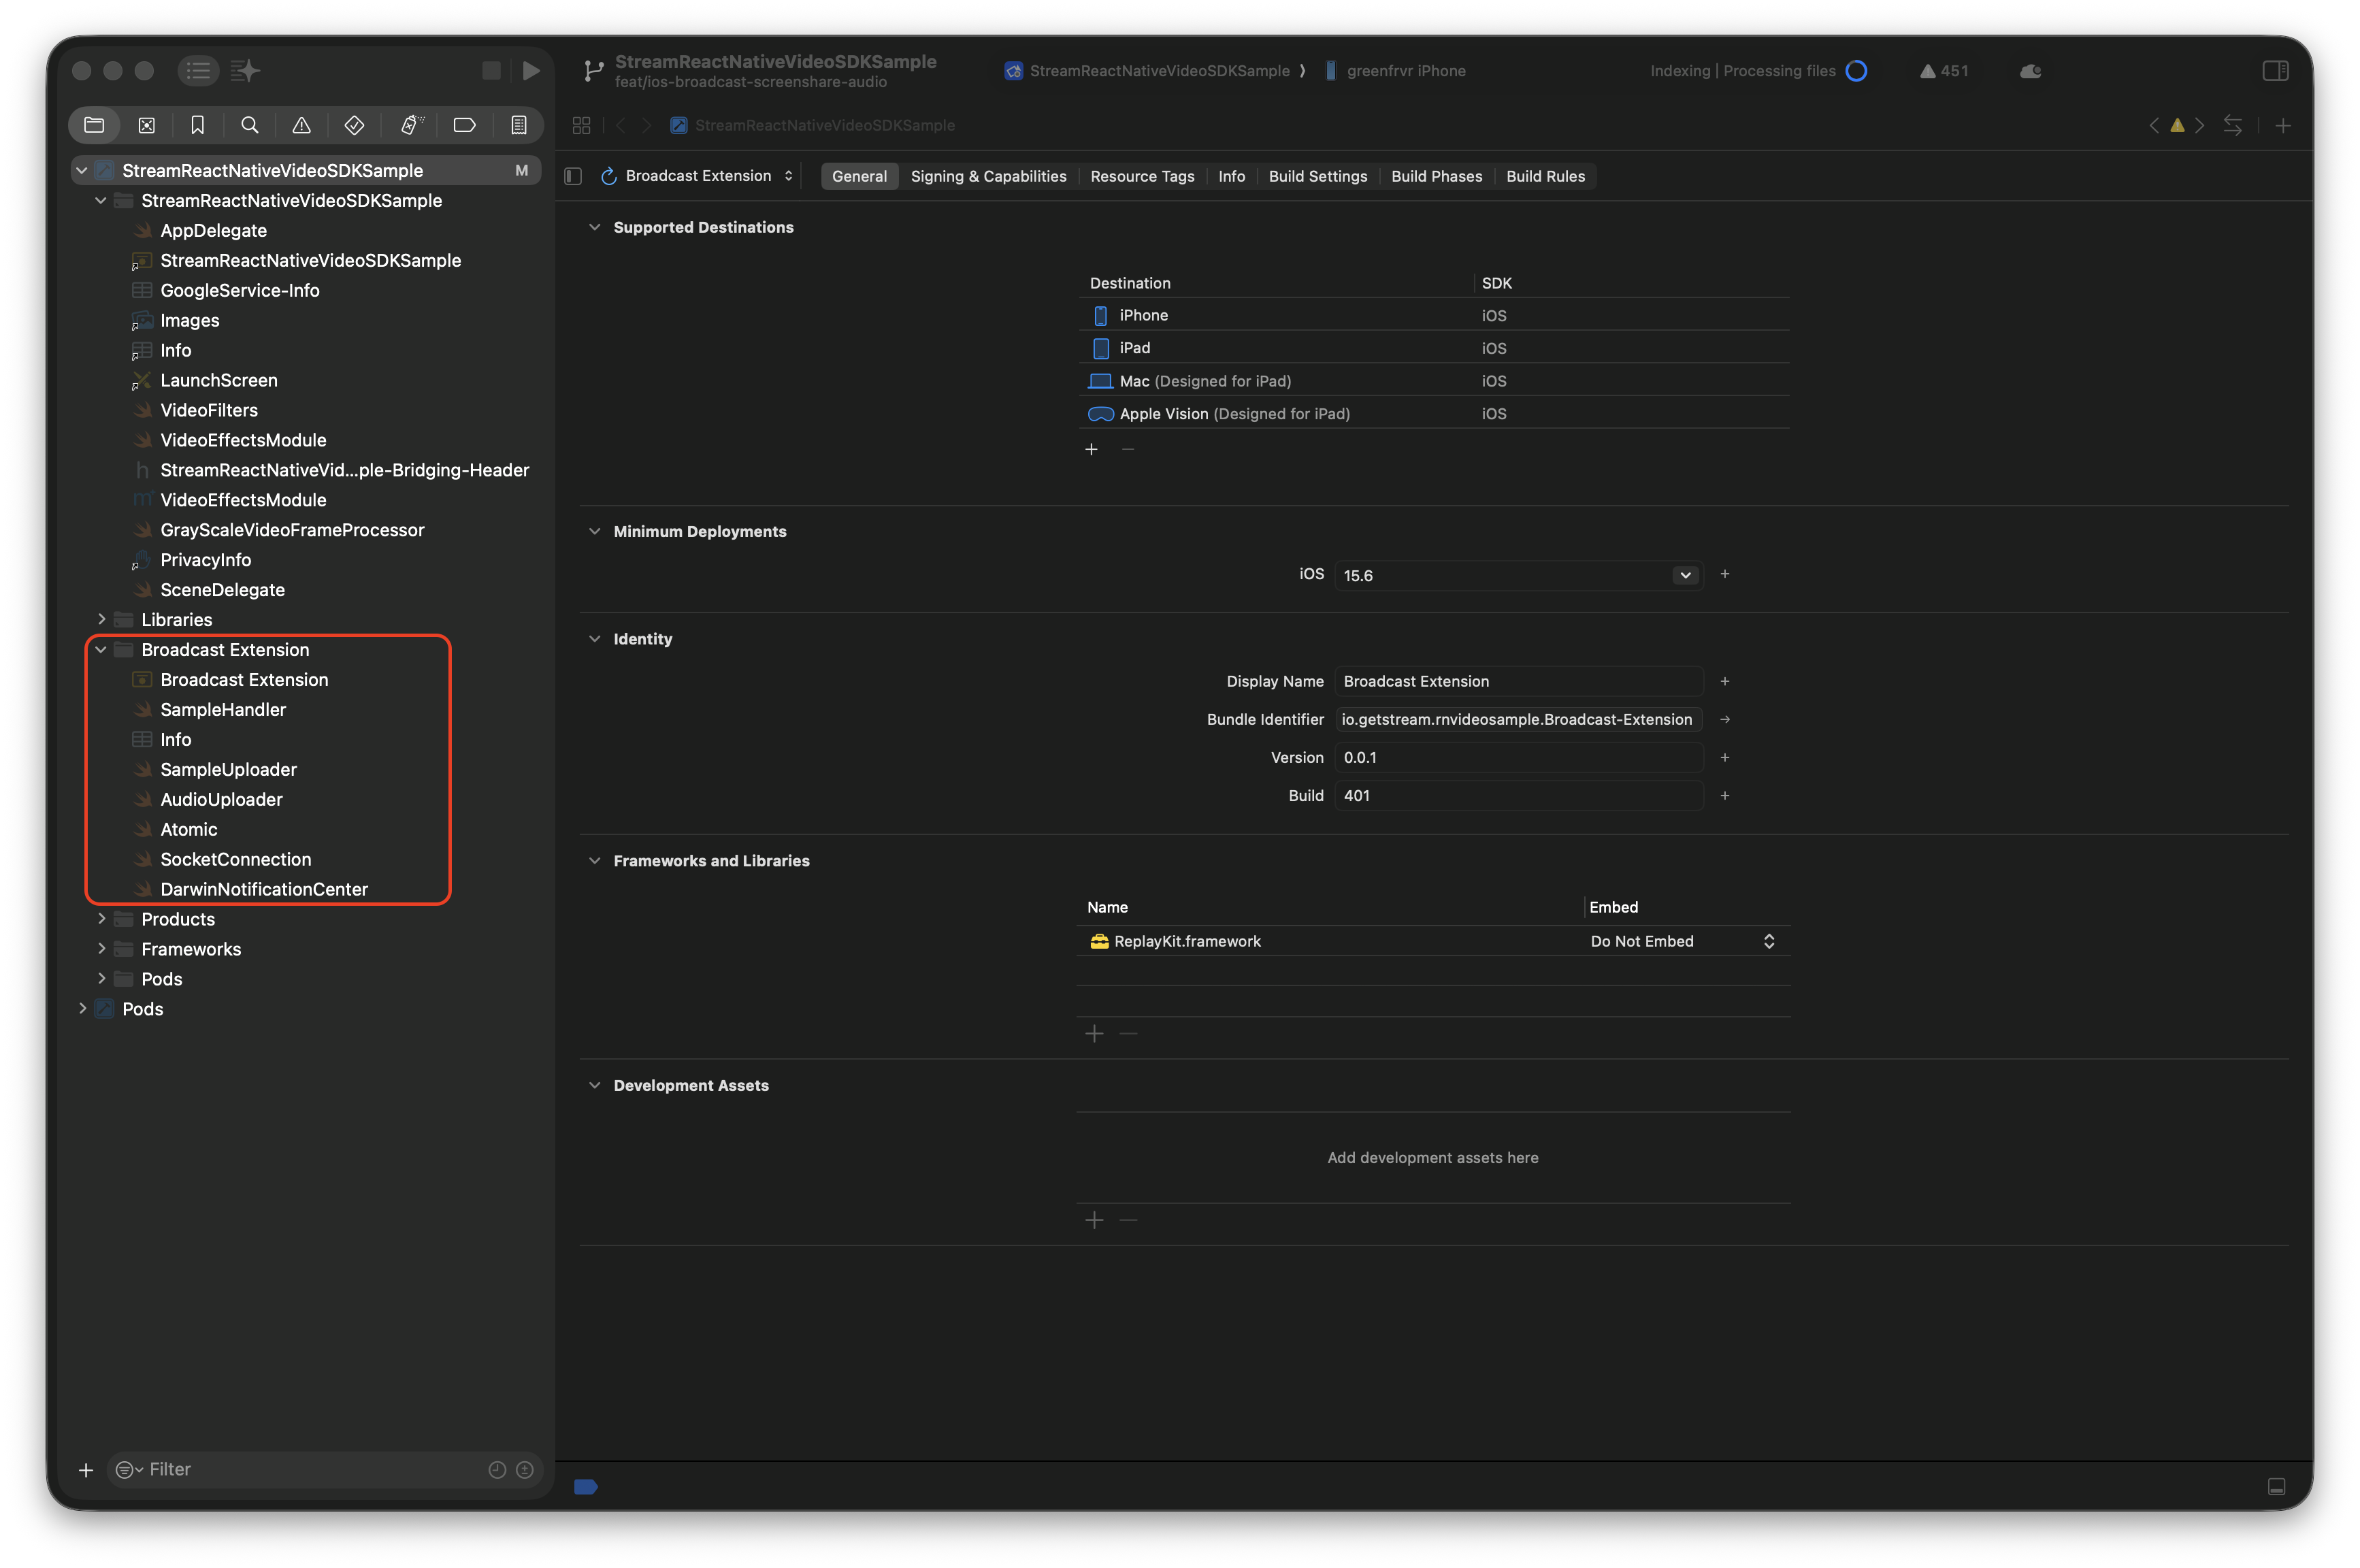Open the Build Settings tab

click(1317, 176)
